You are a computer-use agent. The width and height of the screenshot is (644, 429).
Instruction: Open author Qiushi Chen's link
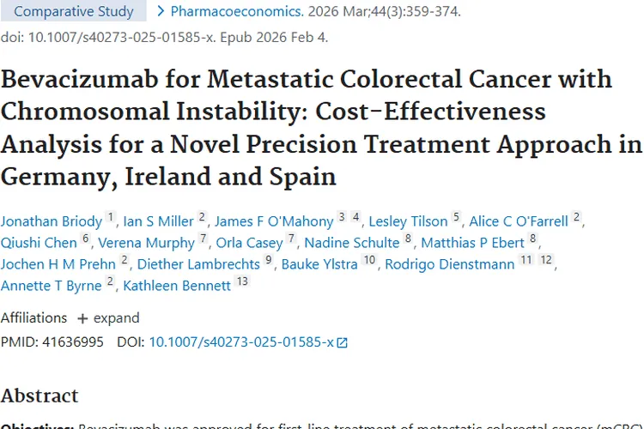click(39, 243)
